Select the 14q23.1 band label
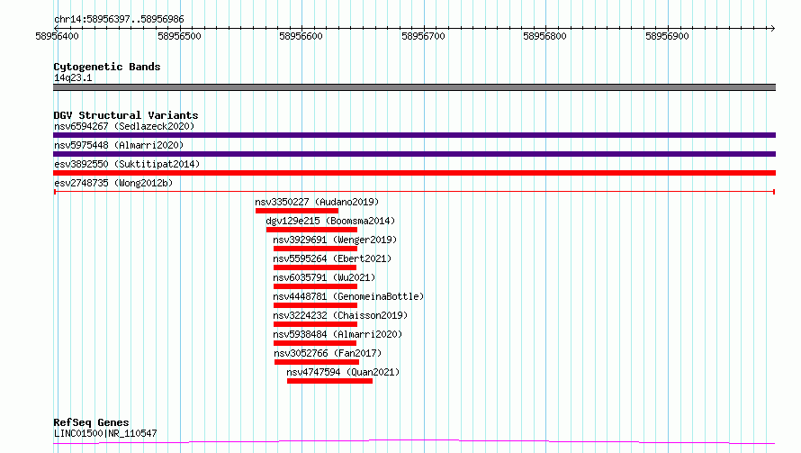 coord(73,77)
